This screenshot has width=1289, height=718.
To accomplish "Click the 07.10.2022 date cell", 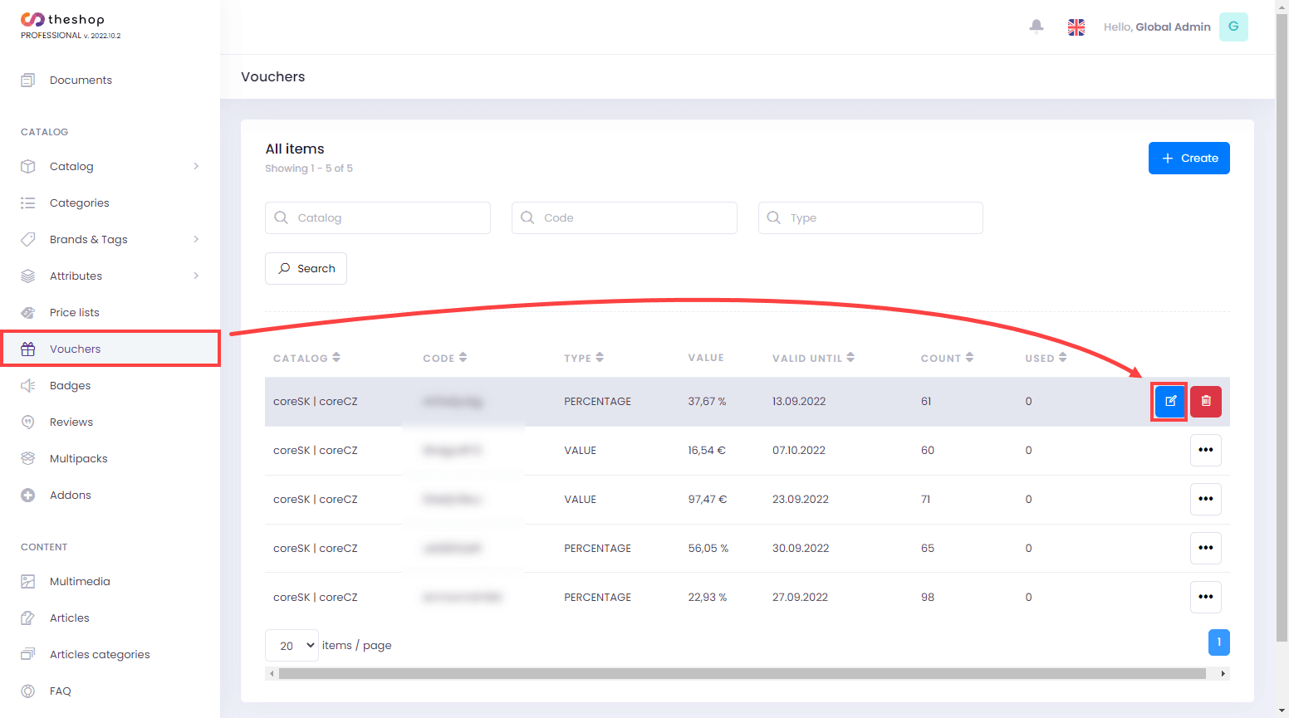I will pyautogui.click(x=799, y=450).
